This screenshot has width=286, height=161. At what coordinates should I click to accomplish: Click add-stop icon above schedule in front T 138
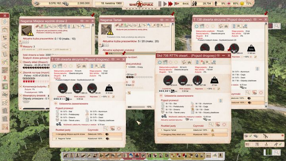(x=112, y=129)
